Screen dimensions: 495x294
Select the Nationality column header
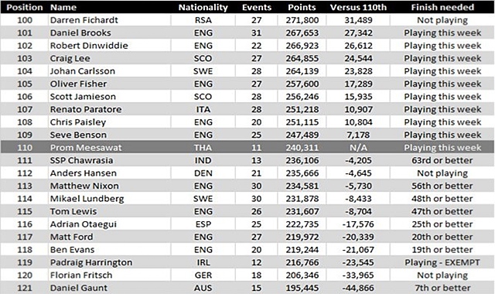[x=203, y=7]
